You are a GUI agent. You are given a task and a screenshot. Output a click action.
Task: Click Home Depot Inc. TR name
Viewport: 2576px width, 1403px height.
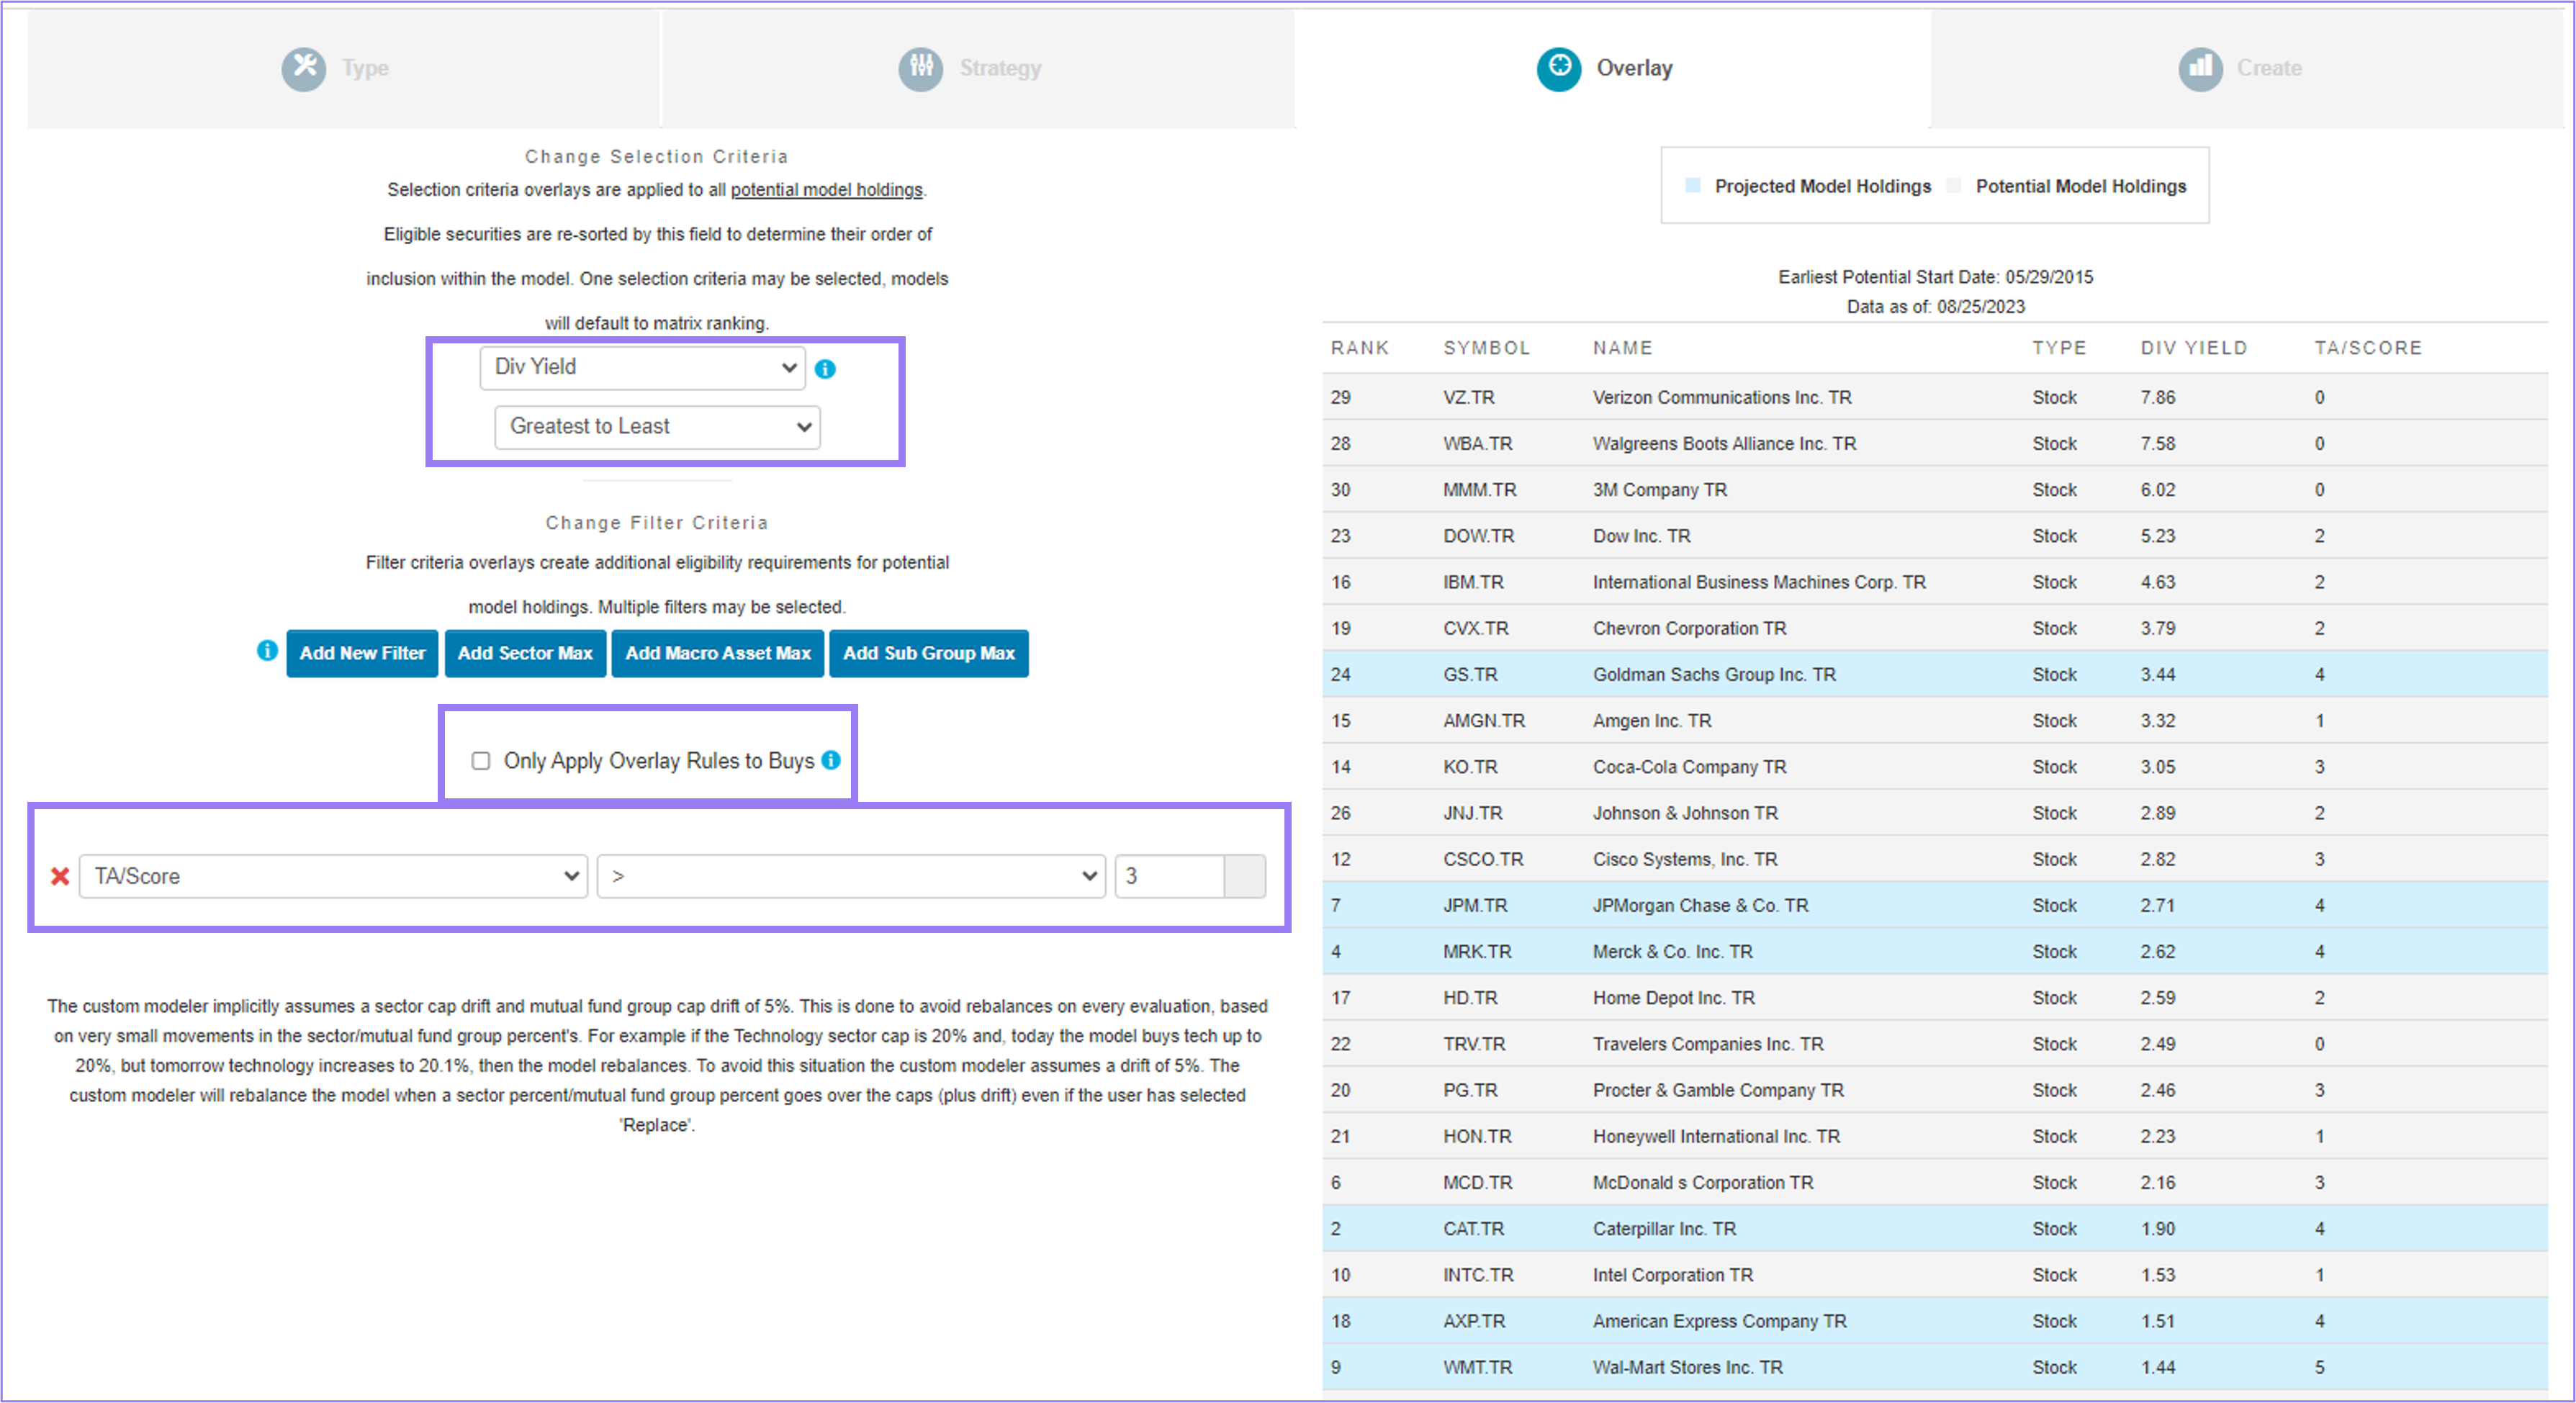click(1673, 998)
